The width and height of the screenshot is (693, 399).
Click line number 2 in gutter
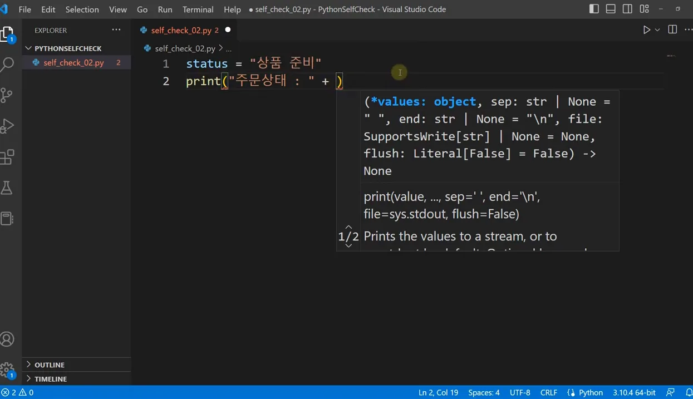tap(165, 81)
